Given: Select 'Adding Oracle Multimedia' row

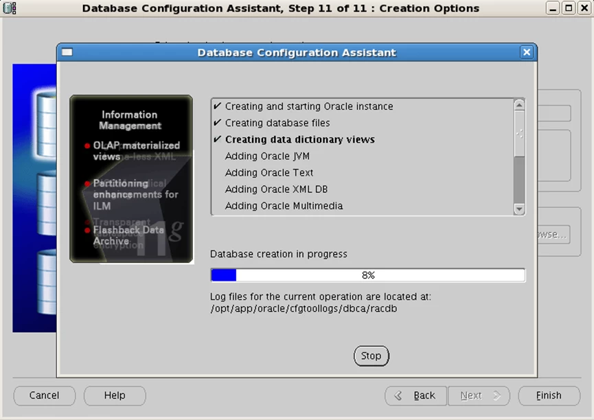Looking at the screenshot, I should click(363, 206).
